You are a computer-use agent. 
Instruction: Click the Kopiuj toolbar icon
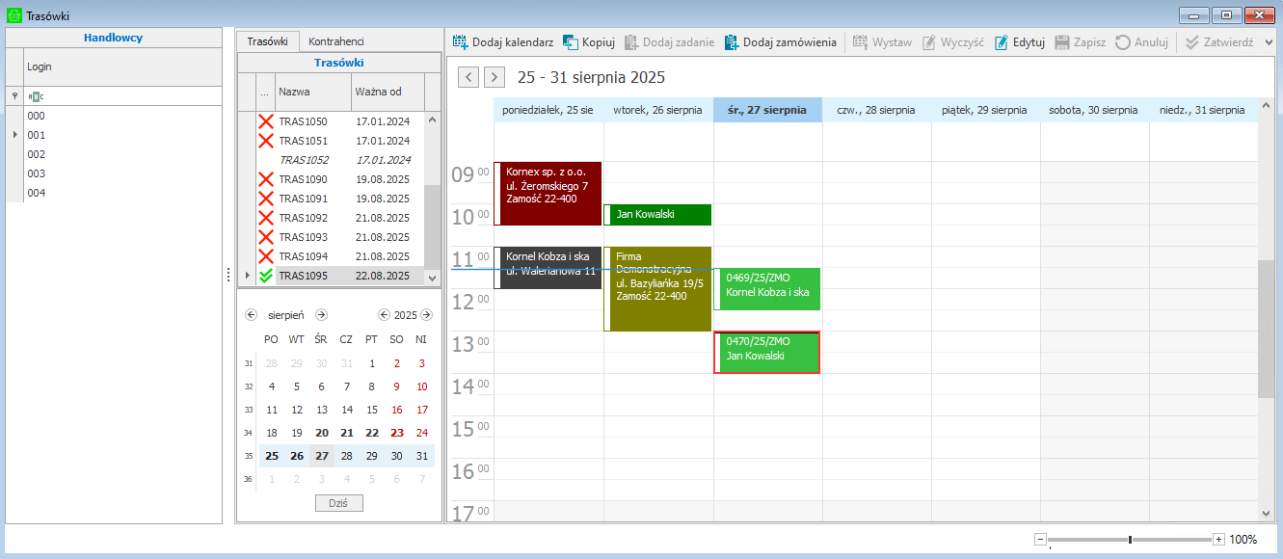(x=571, y=42)
